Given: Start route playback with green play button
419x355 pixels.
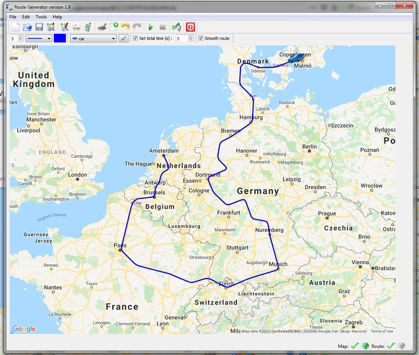Looking at the screenshot, I should coord(151,27).
